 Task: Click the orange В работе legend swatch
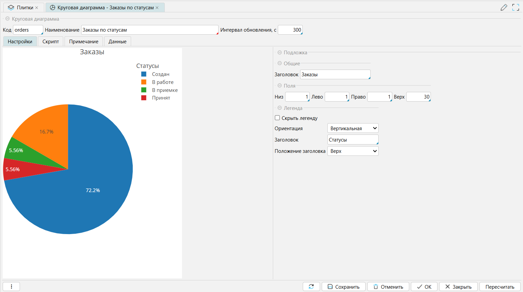(144, 82)
